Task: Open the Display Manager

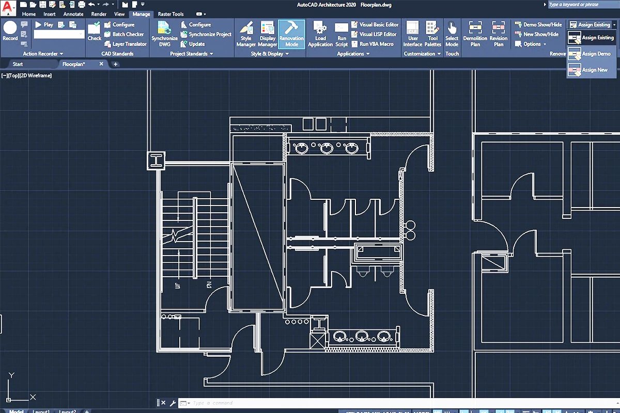Action: tap(267, 34)
